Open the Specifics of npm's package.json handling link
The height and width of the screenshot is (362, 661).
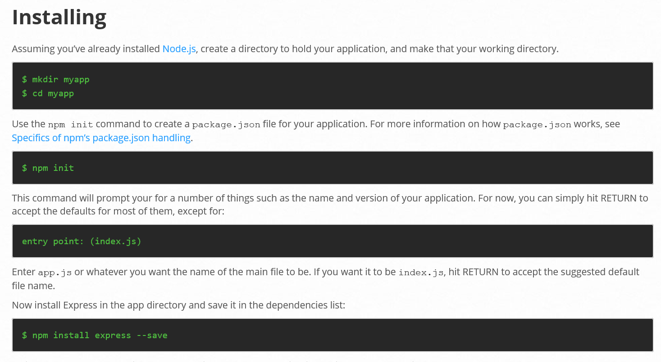click(101, 138)
